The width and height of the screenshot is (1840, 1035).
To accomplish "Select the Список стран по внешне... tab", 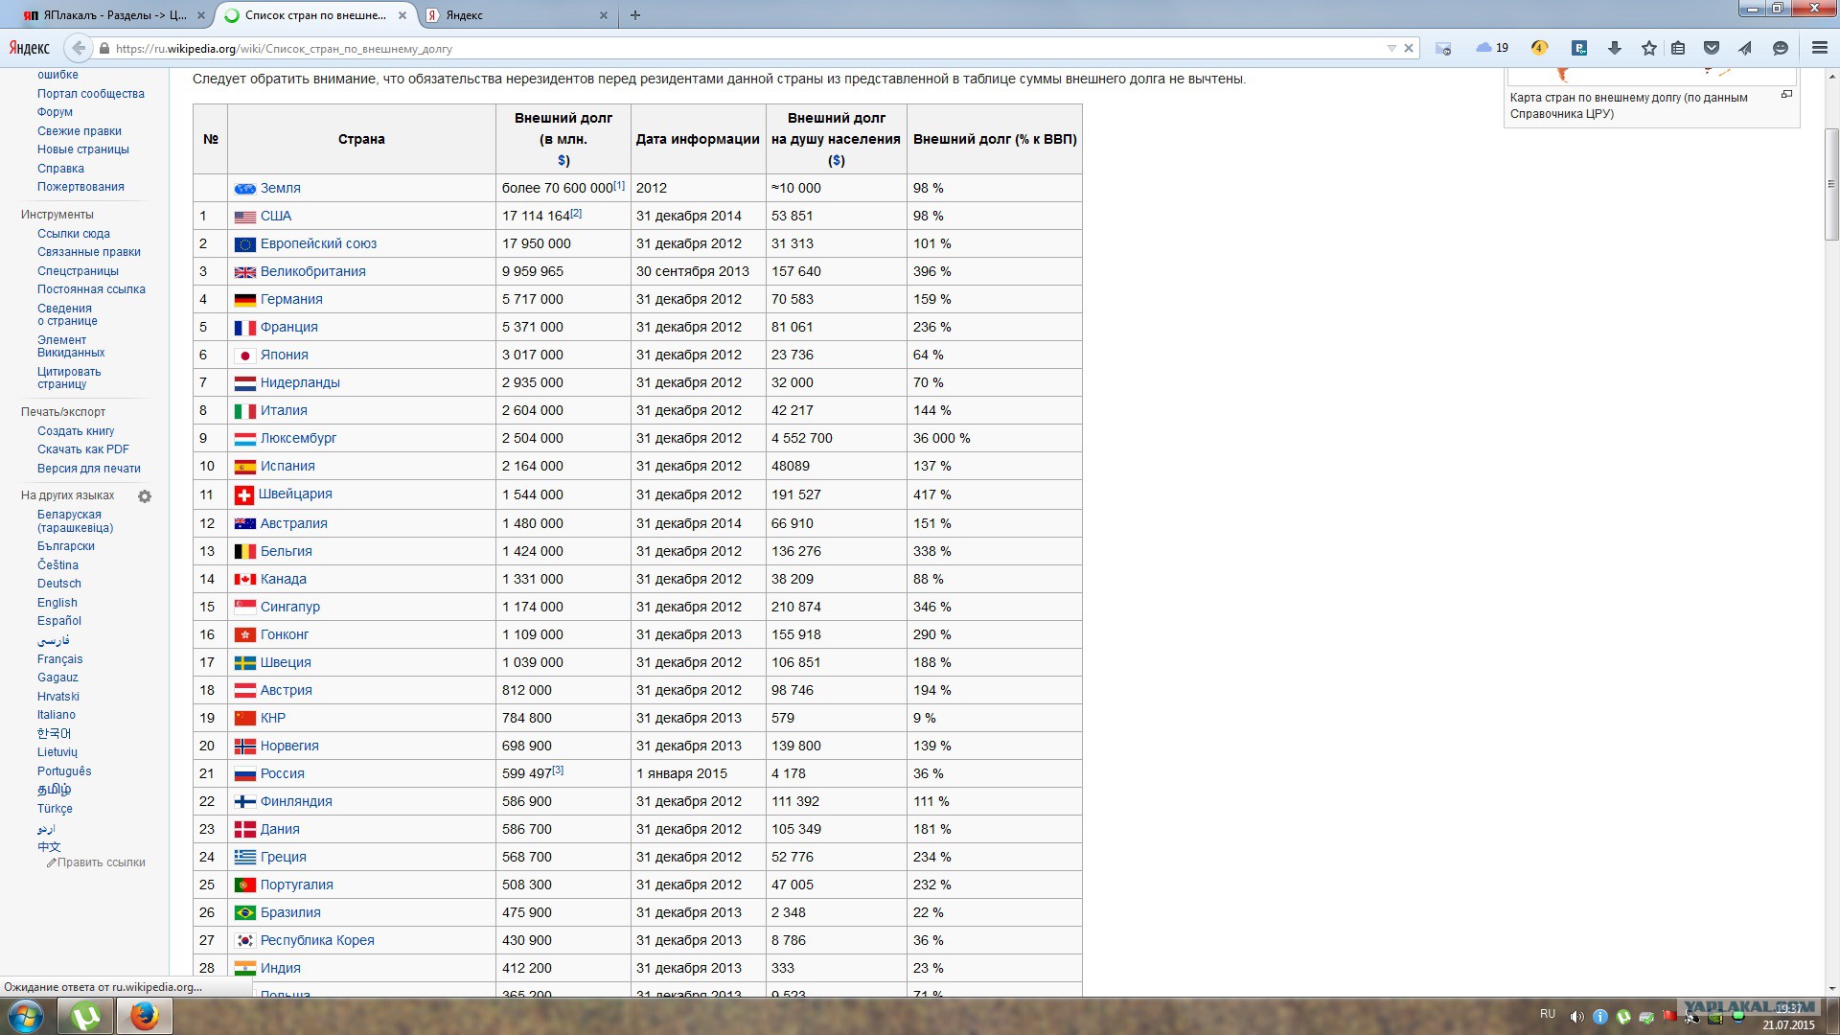I will tap(315, 15).
